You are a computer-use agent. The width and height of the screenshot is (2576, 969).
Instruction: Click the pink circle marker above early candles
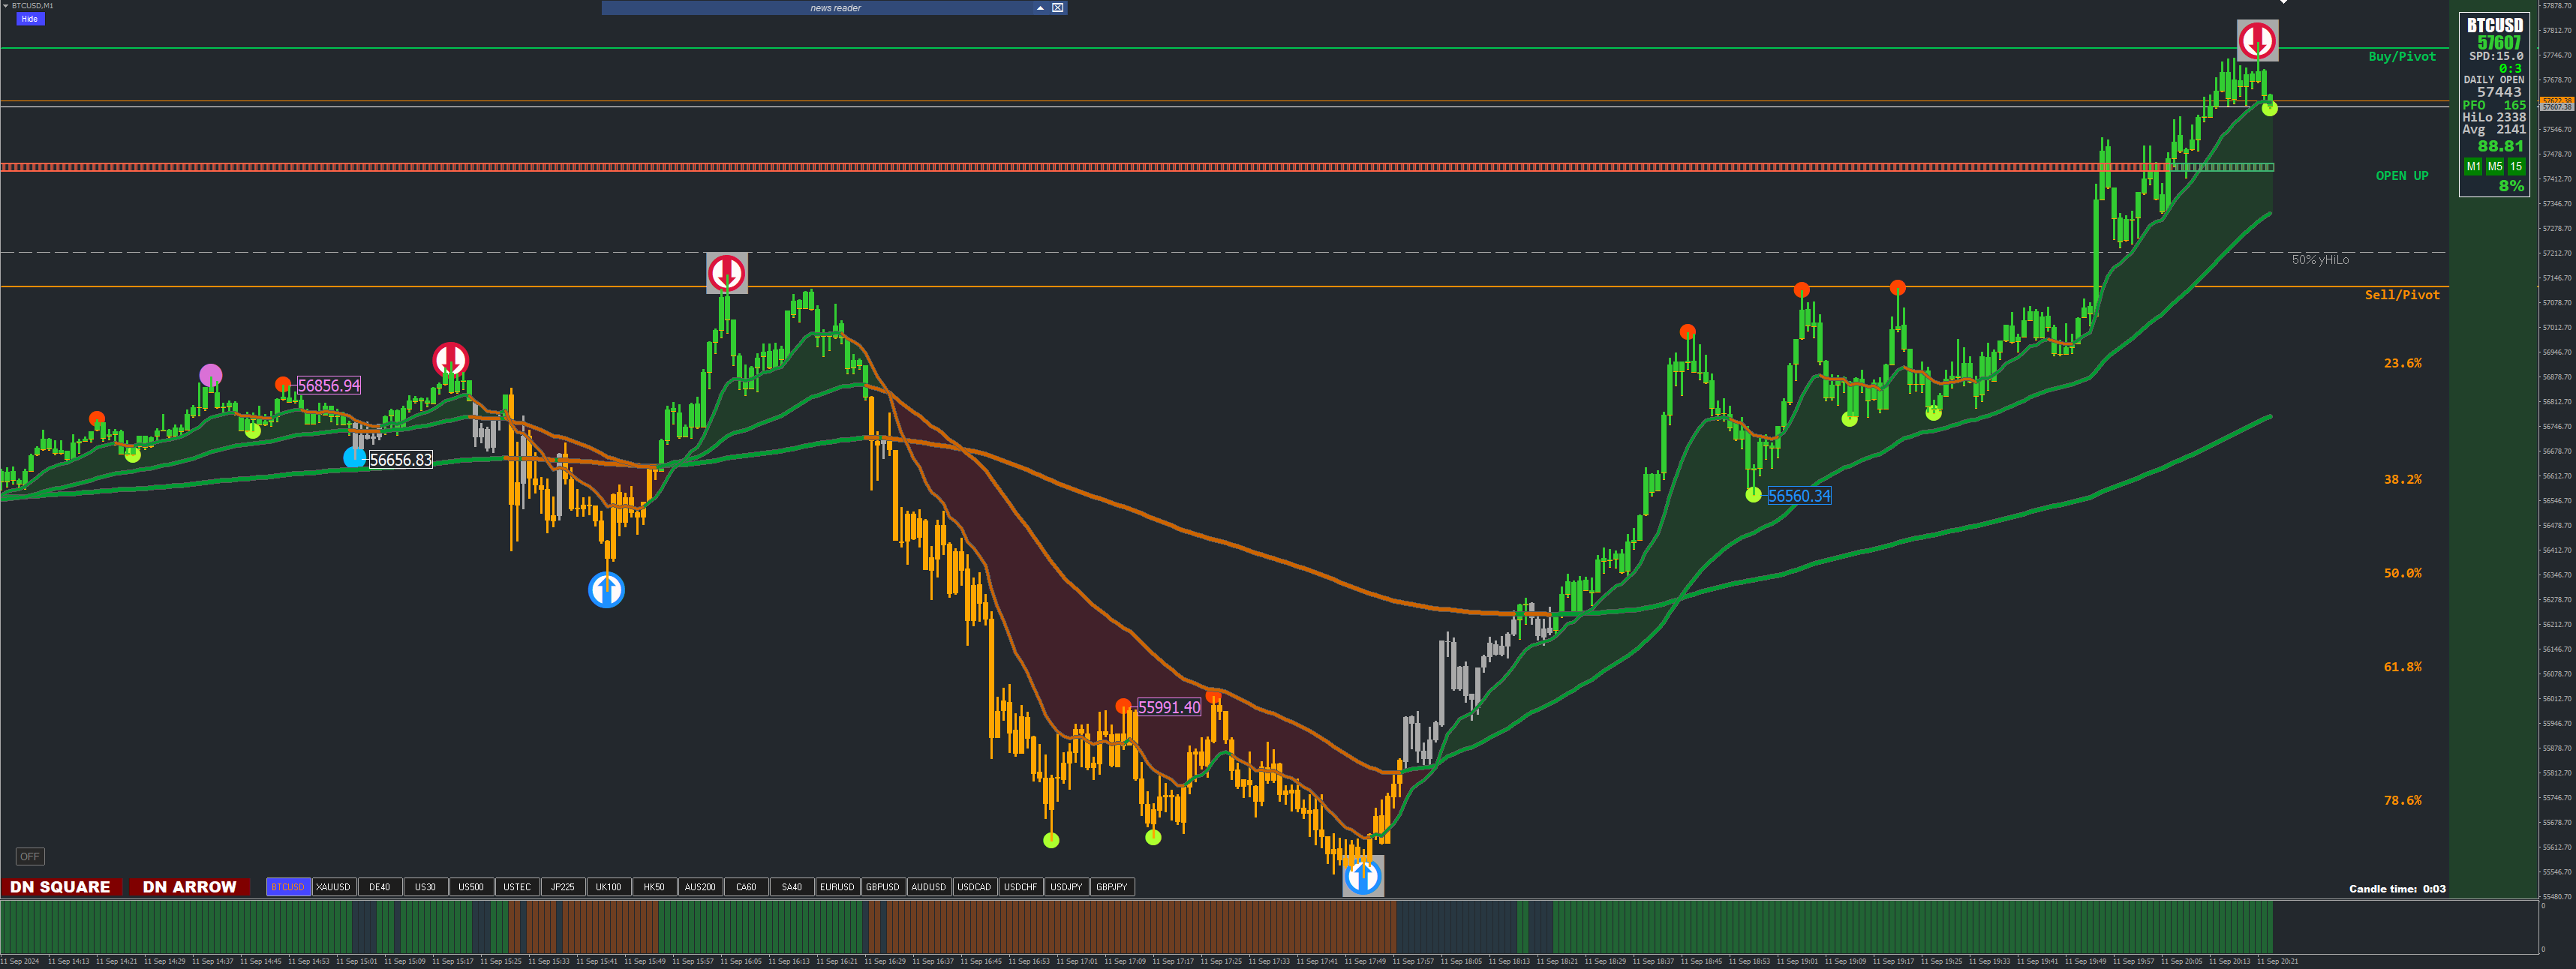[211, 375]
